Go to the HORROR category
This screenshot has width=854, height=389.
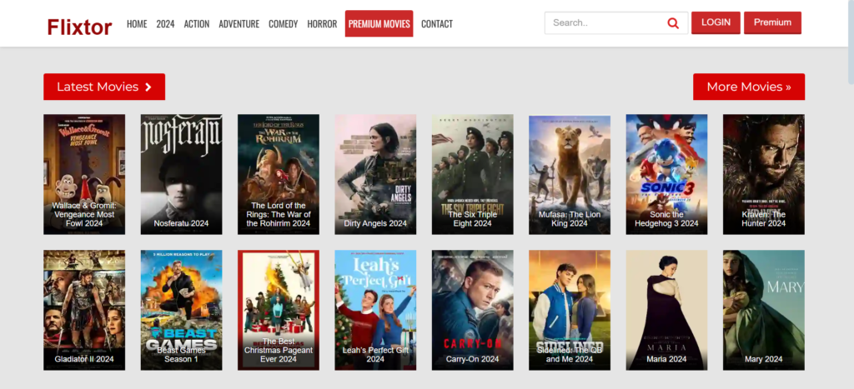coord(322,24)
